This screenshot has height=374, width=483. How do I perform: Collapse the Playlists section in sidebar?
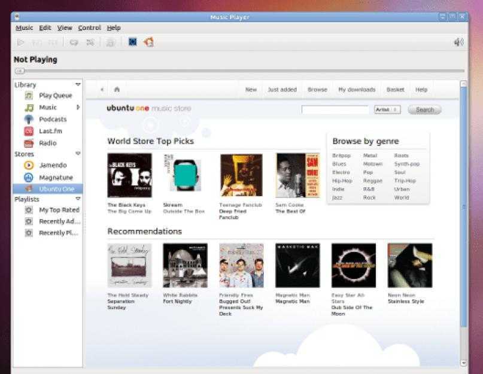(78, 199)
